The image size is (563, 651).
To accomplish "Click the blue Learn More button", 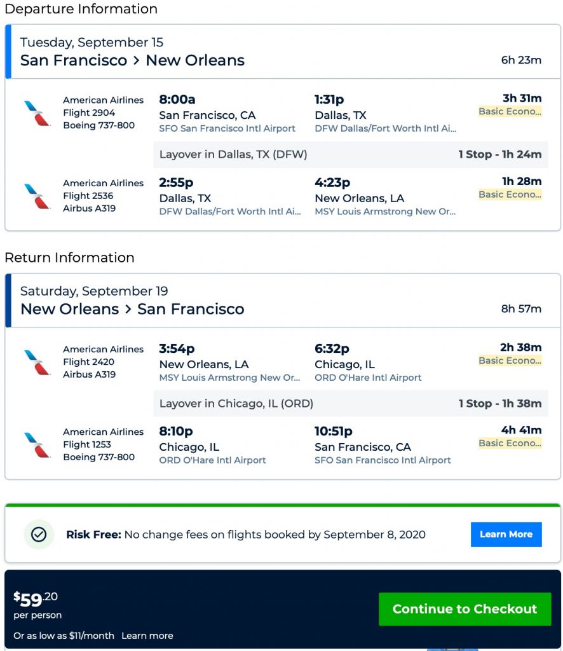I will point(506,535).
